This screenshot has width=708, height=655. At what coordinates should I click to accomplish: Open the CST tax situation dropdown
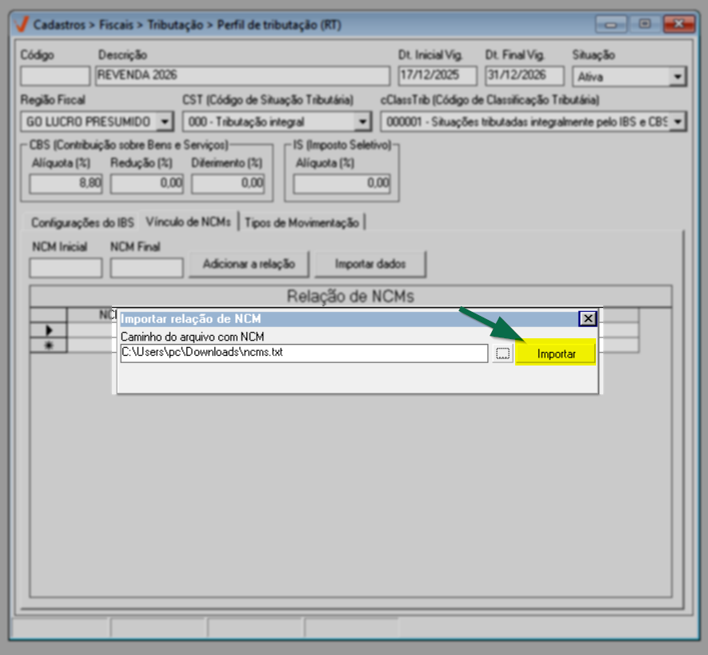(362, 122)
